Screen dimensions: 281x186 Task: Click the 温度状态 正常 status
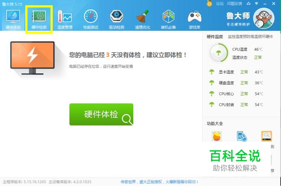[x=247, y=58]
